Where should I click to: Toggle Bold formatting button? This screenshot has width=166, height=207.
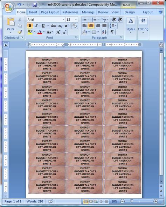click(x=30, y=26)
